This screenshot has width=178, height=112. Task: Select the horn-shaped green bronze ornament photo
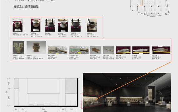click(x=18, y=47)
